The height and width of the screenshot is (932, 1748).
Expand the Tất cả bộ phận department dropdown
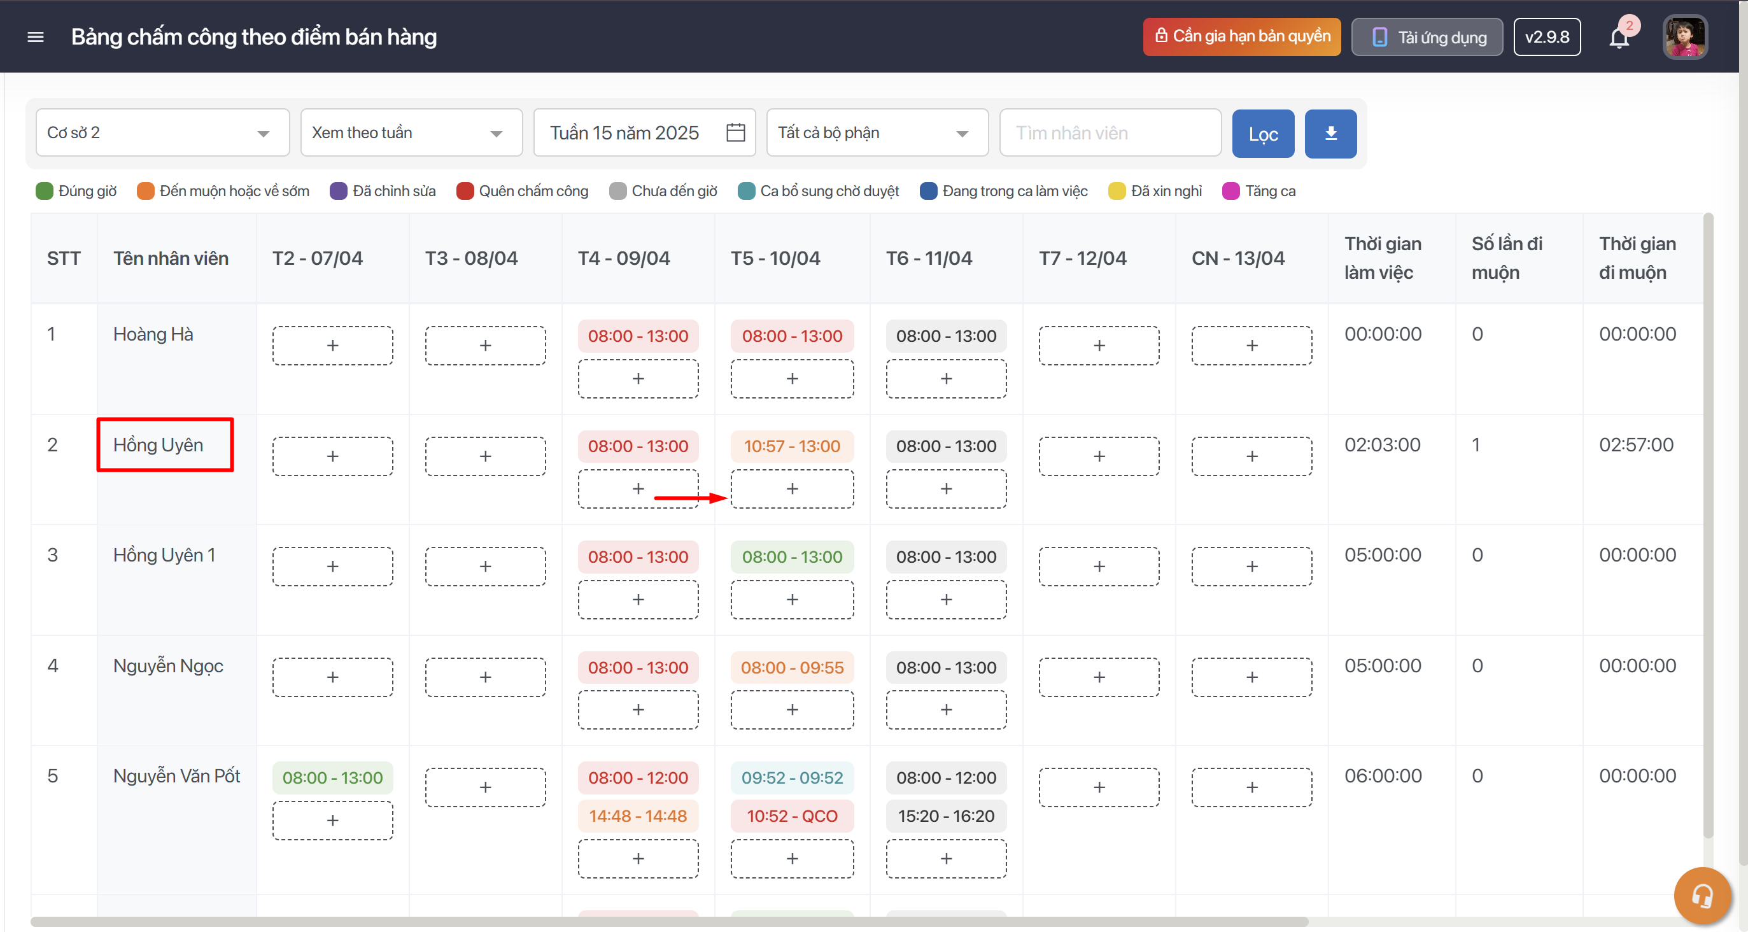(x=877, y=133)
